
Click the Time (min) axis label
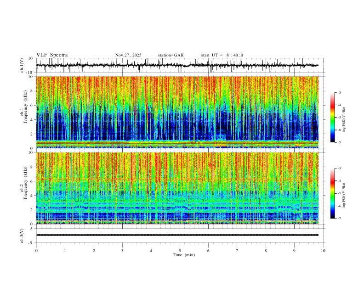pos(184,255)
